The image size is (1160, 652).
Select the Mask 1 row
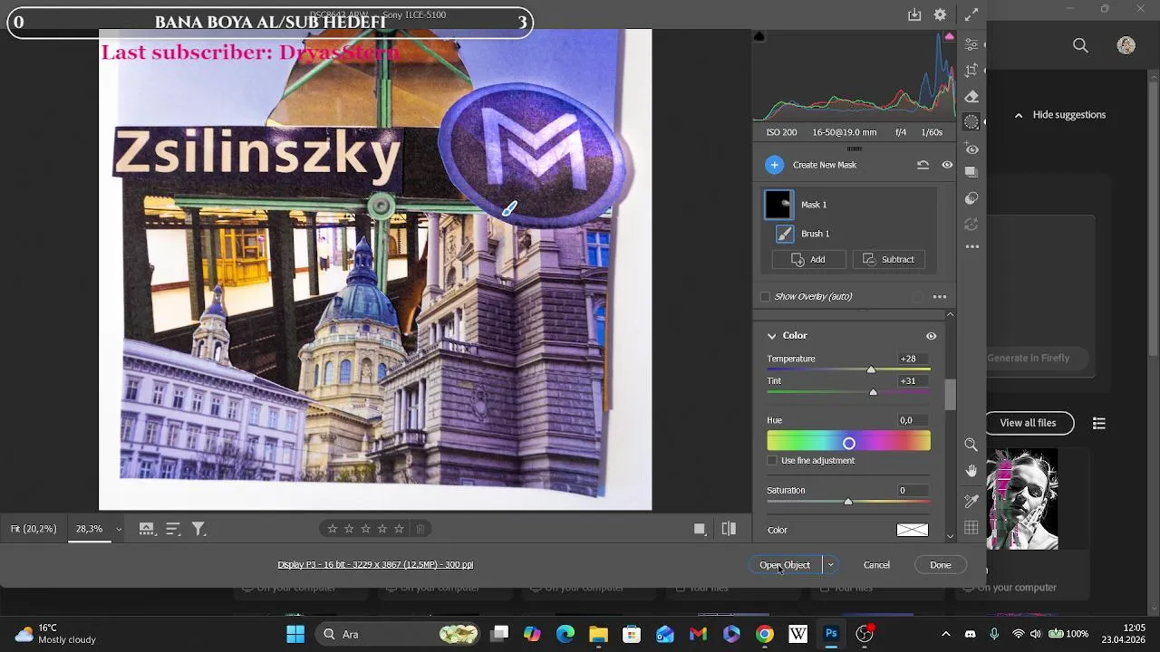point(848,205)
